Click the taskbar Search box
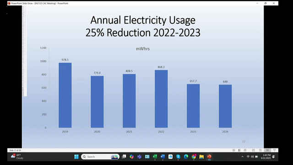 (100, 157)
